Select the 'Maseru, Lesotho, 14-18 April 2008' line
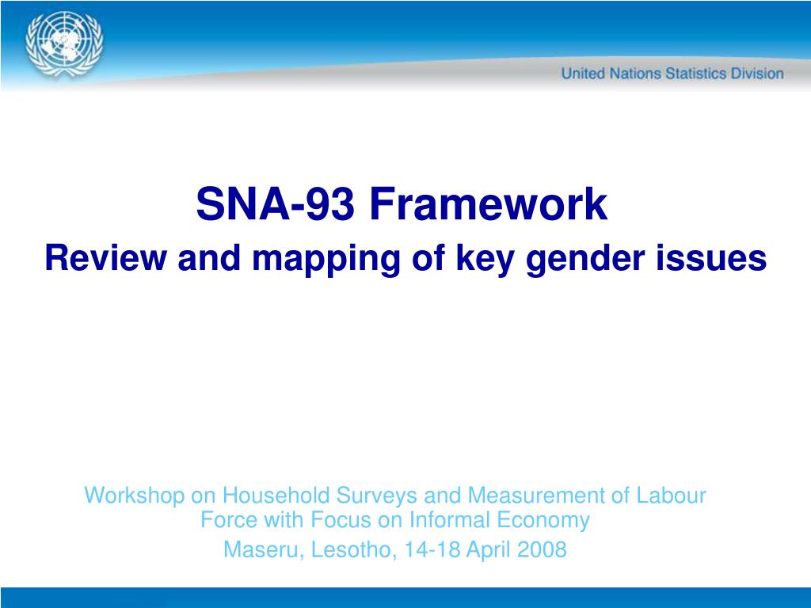Screen dimensions: 811x608 coord(395,549)
